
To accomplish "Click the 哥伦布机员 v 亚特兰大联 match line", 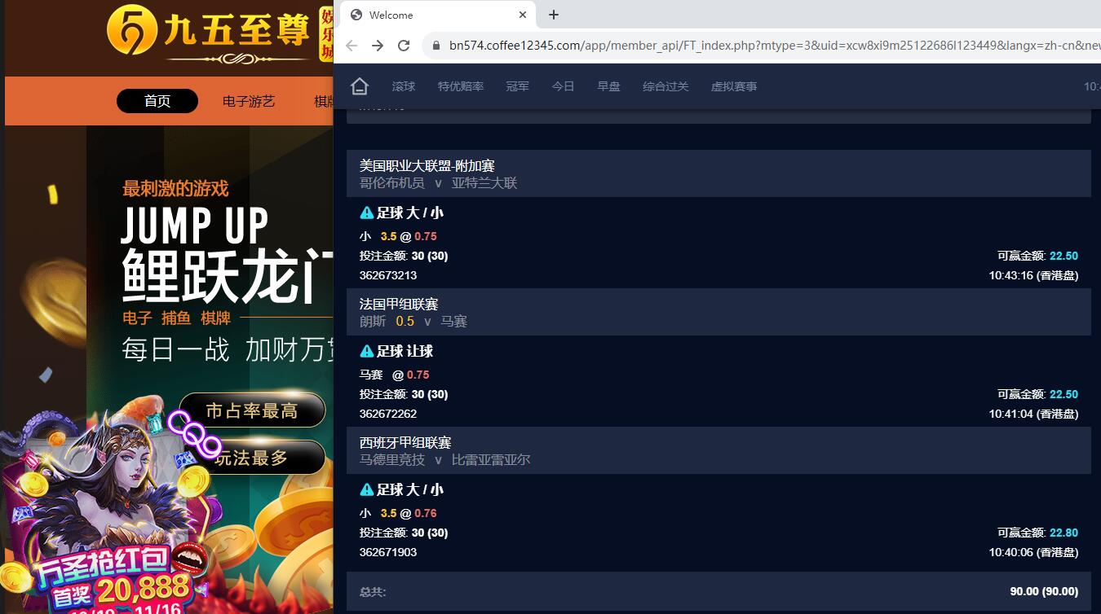I will [439, 183].
